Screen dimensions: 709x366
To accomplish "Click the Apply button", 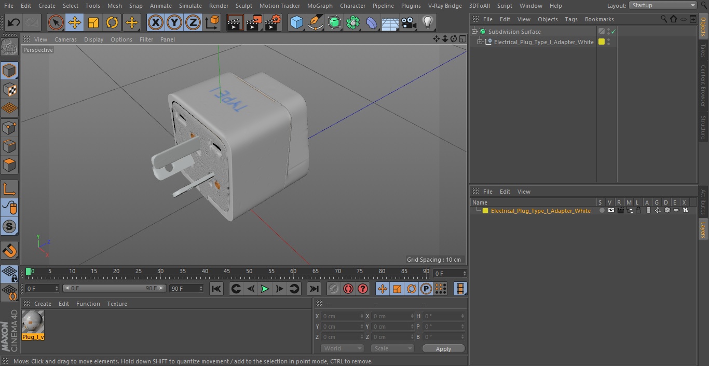I will click(x=443, y=349).
